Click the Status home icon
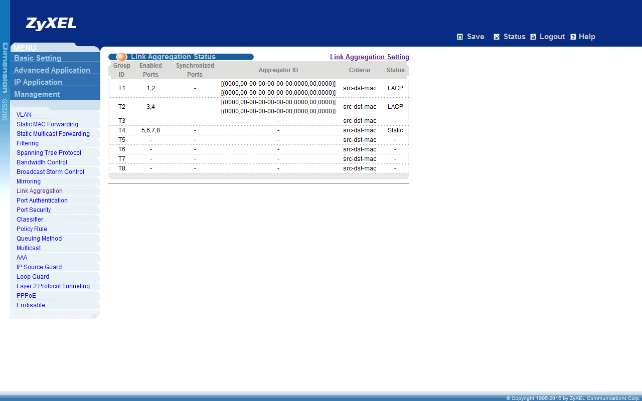The image size is (642, 401). tap(497, 37)
